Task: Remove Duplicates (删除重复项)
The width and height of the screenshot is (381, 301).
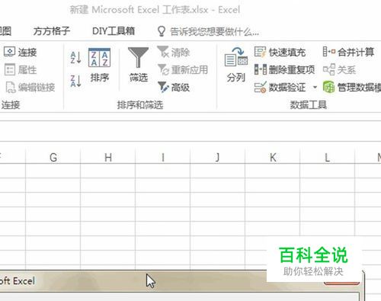Action: coord(284,69)
